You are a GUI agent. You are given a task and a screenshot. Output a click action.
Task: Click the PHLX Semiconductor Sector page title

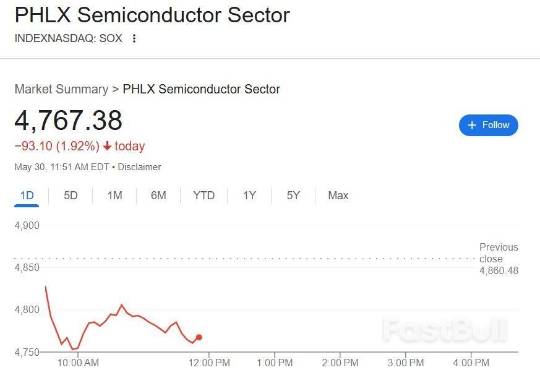(x=152, y=15)
